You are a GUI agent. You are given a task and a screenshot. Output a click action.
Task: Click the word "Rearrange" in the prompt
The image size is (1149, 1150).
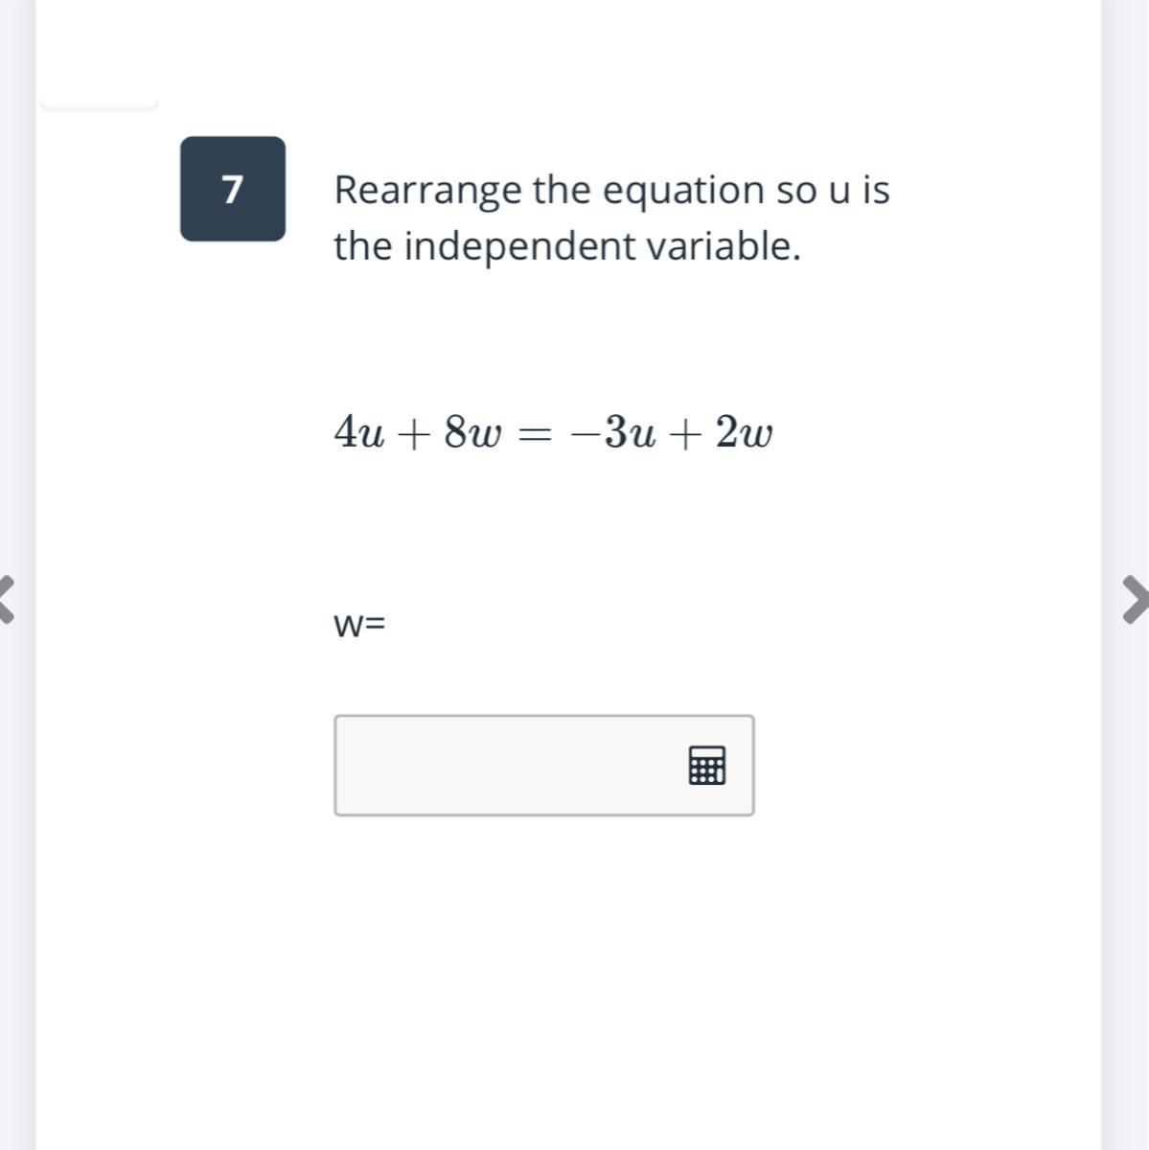428,191
